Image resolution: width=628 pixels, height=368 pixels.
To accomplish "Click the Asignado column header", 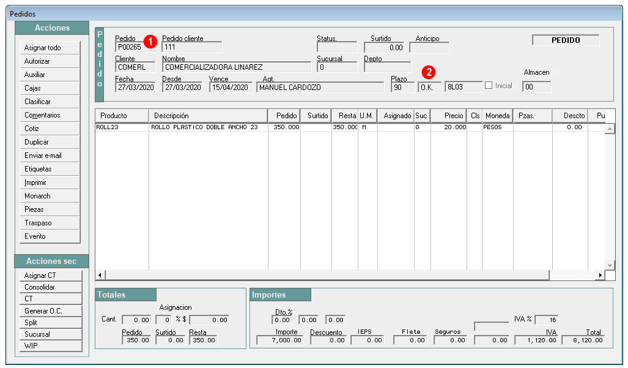I will tap(395, 116).
